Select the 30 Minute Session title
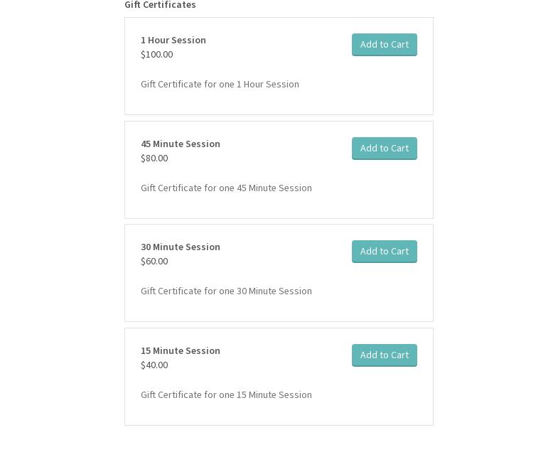558x462 pixels. [x=181, y=247]
